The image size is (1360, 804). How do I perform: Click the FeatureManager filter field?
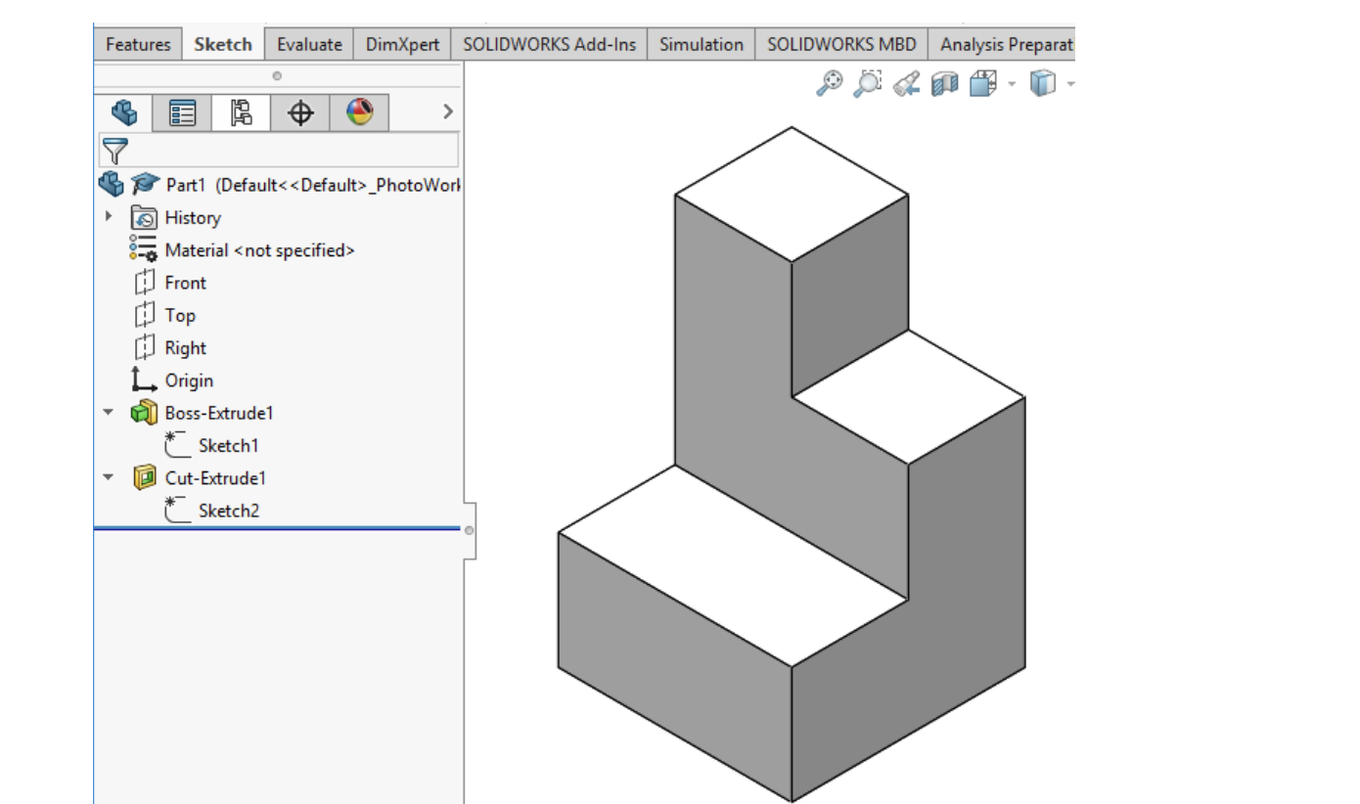279,151
